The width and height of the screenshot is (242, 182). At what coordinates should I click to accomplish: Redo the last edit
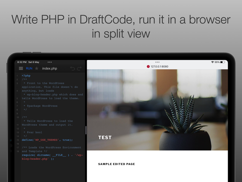[x=79, y=68]
